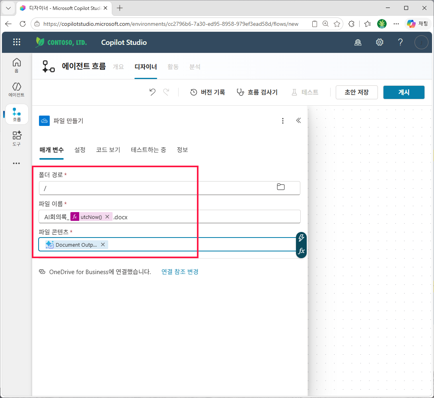Open the browser profile leaf avatar
Image resolution: width=434 pixels, height=398 pixels.
click(381, 24)
